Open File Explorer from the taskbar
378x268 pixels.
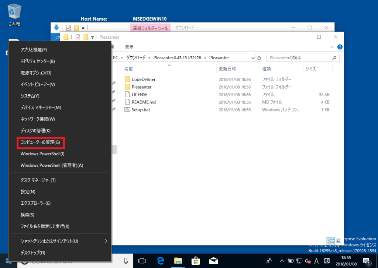click(x=178, y=261)
